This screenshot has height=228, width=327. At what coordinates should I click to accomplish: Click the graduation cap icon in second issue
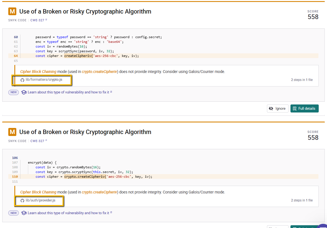[24, 213]
